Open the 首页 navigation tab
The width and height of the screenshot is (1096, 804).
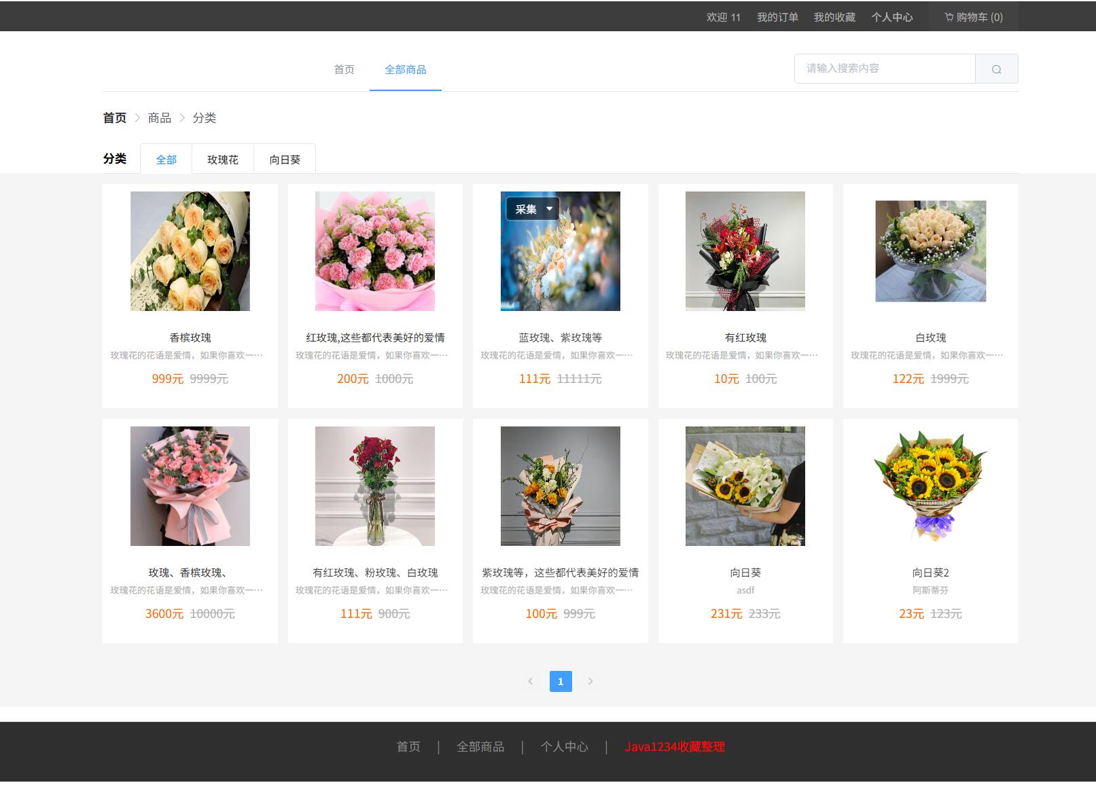(x=344, y=69)
